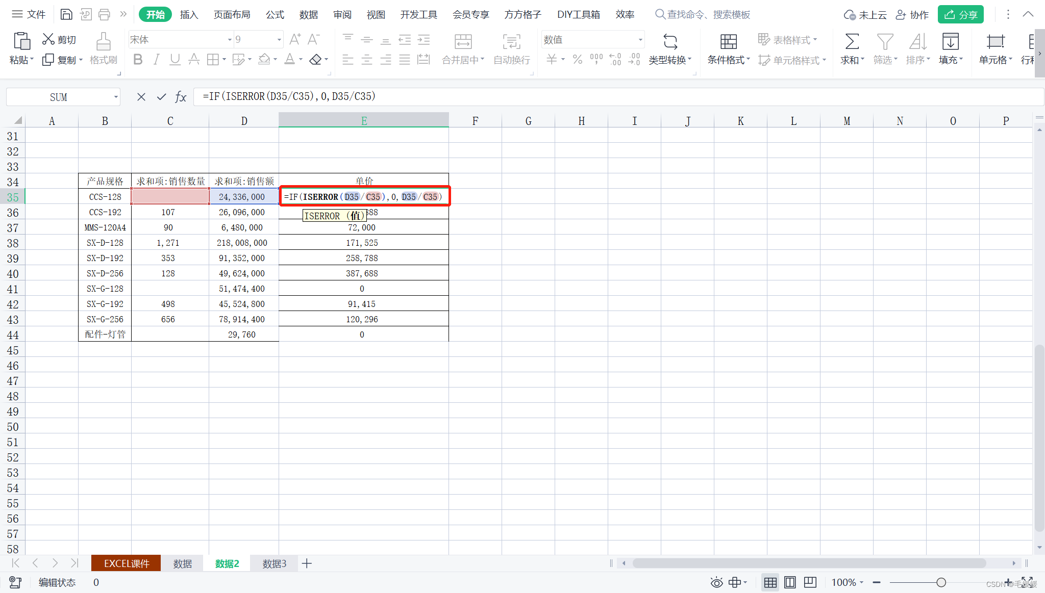Open the number format dropdown showing 数值
Image resolution: width=1045 pixels, height=593 pixels.
pyautogui.click(x=640, y=39)
